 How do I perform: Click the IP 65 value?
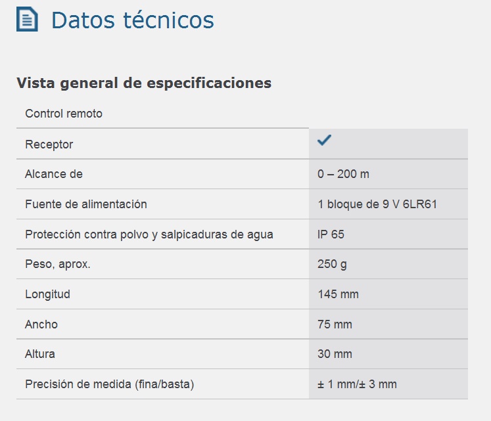(331, 234)
